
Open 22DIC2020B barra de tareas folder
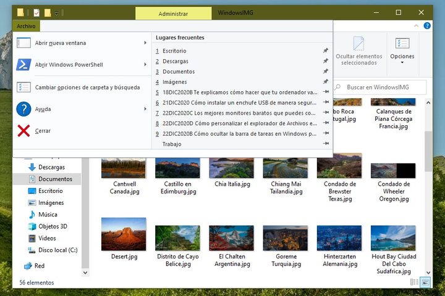(242, 133)
